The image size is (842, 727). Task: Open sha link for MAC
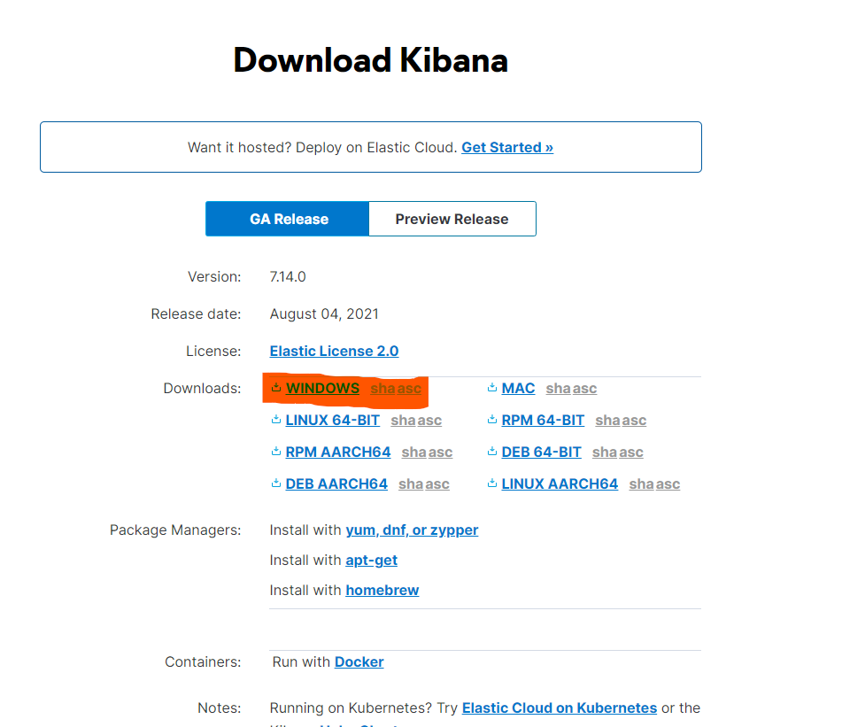coord(559,388)
